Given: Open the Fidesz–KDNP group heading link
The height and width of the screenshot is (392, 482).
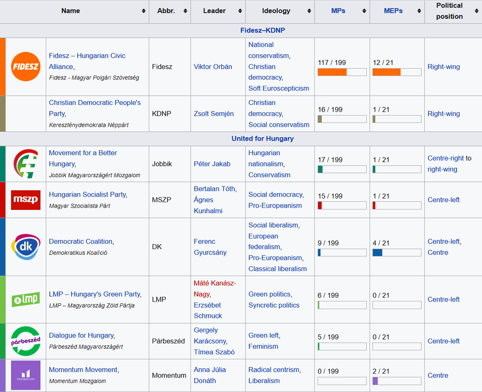Looking at the screenshot, I should tap(262, 31).
